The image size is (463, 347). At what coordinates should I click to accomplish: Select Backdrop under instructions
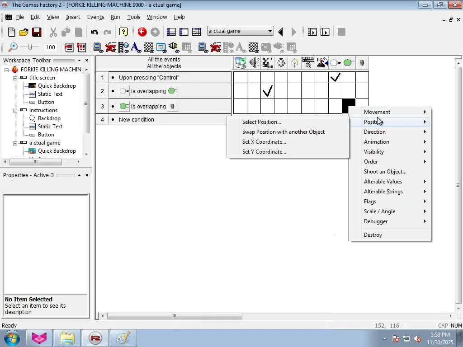tap(49, 118)
